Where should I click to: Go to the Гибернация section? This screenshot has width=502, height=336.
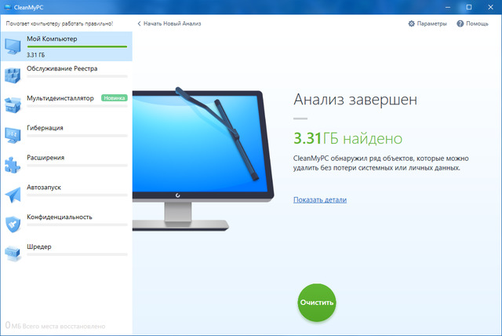click(x=66, y=136)
